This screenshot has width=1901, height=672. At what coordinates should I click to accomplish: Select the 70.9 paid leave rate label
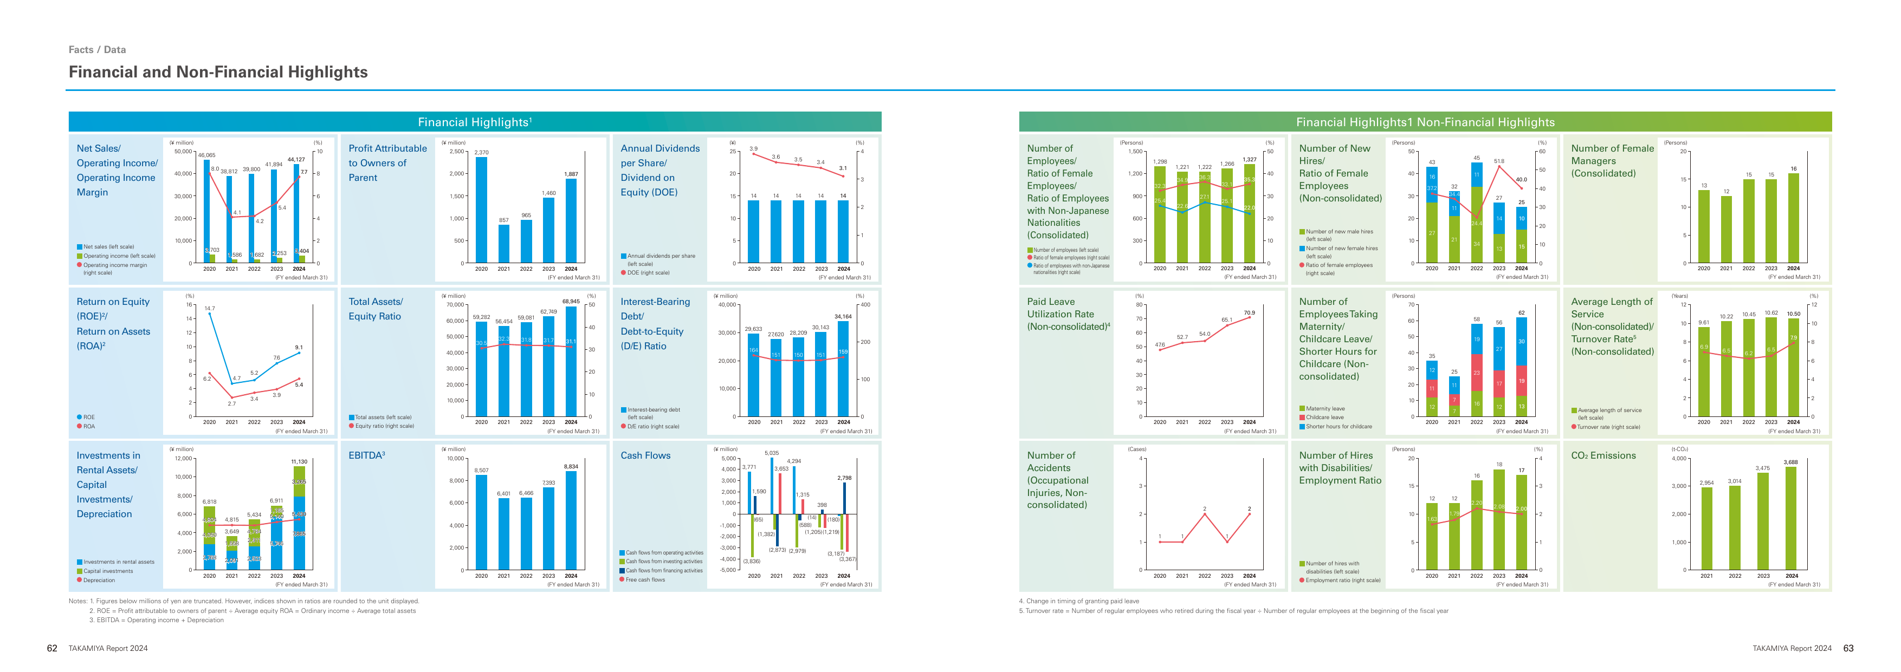coord(1249,313)
